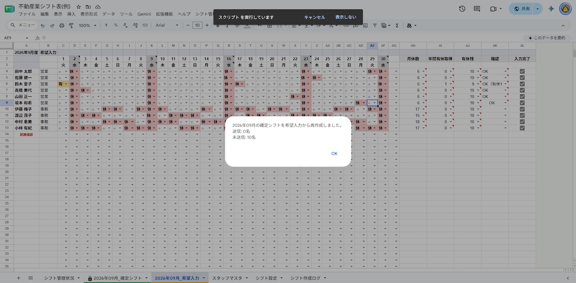Select the paint format tool
This screenshot has height=283, width=576.
(70, 25)
